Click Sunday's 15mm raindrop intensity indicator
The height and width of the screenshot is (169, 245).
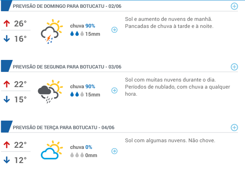pos(85,34)
